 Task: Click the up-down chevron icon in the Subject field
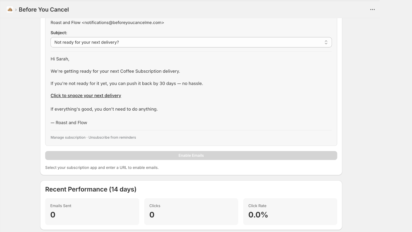coord(326,42)
